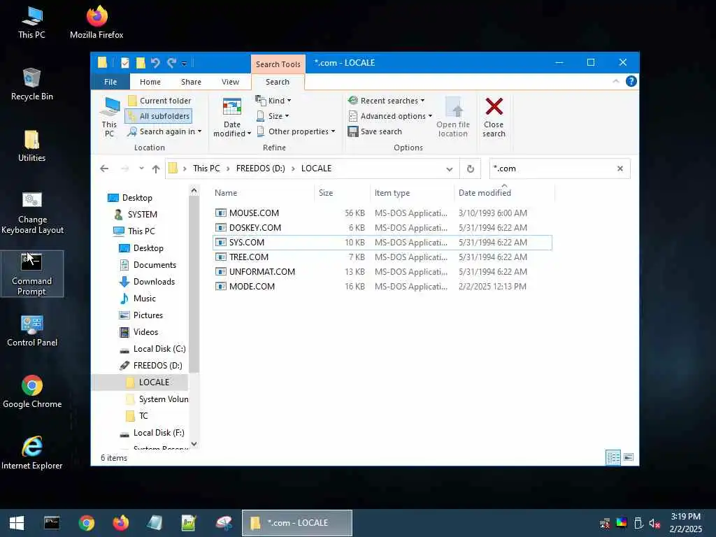Collapse the ribbon with the chevron
Screen dimensions: 716x537
(615, 81)
